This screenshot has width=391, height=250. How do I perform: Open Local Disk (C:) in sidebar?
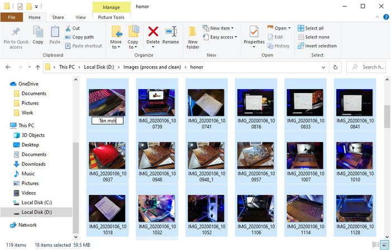[x=32, y=203]
